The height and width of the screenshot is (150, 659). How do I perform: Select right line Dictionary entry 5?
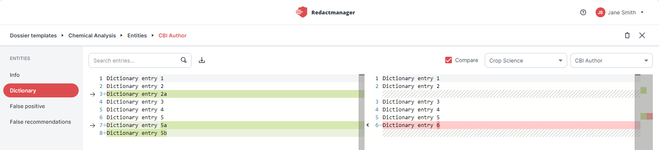tap(411, 118)
